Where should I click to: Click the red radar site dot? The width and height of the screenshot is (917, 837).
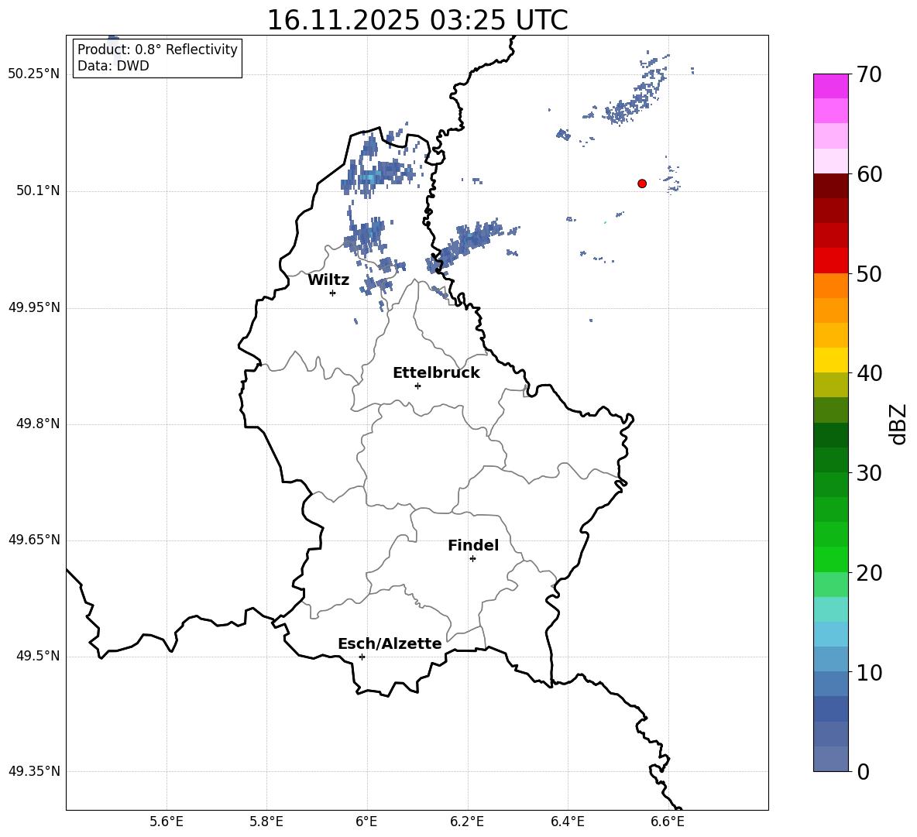642,184
